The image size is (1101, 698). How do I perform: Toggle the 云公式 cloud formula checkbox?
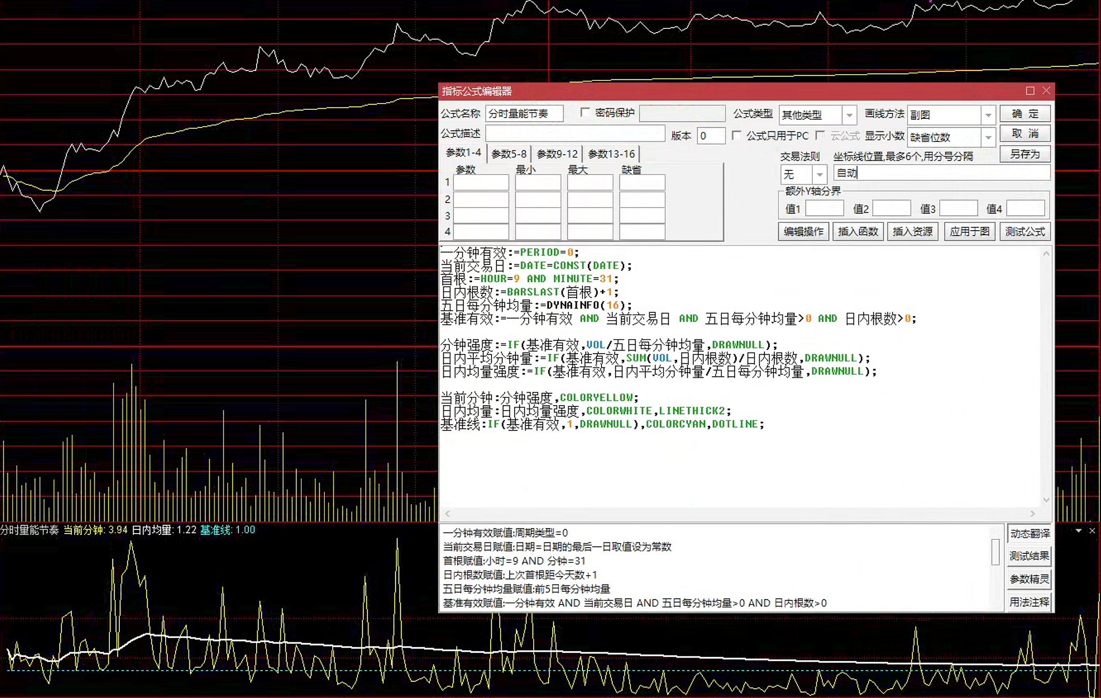(x=820, y=136)
